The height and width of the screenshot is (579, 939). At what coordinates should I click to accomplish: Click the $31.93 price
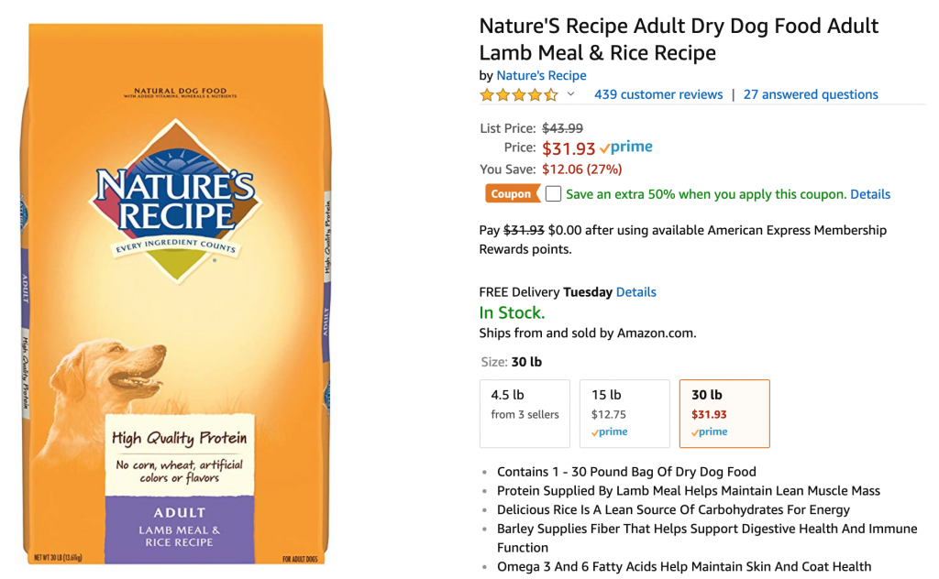[x=569, y=148]
